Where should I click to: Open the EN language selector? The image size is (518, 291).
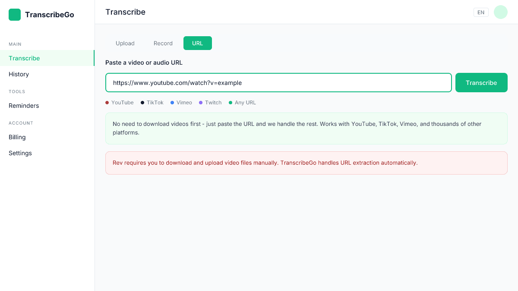[481, 12]
